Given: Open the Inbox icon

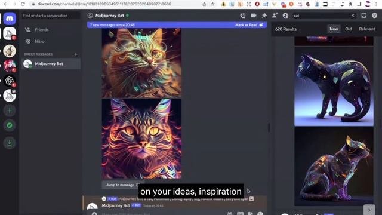Looking at the screenshot, I should (363, 16).
